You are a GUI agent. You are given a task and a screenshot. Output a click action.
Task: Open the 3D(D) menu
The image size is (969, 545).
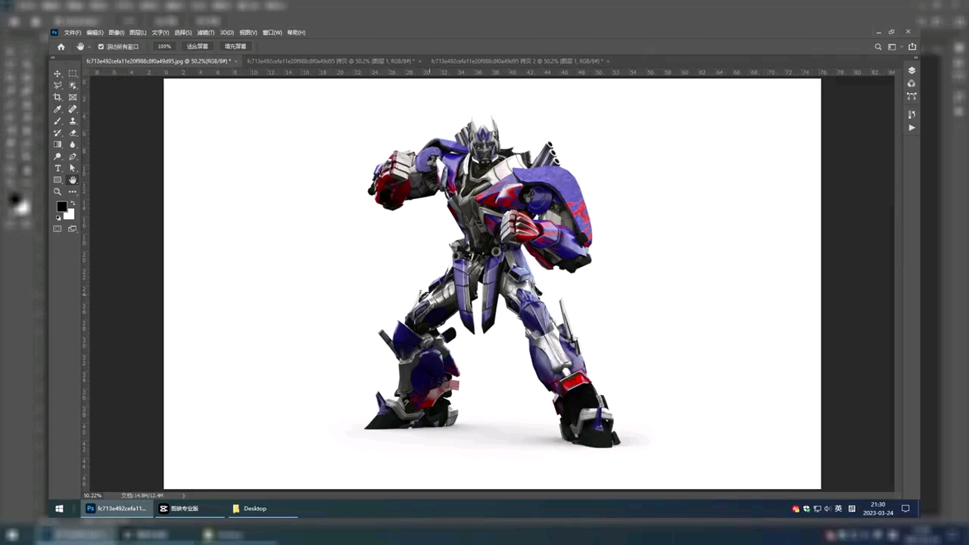[x=227, y=33]
